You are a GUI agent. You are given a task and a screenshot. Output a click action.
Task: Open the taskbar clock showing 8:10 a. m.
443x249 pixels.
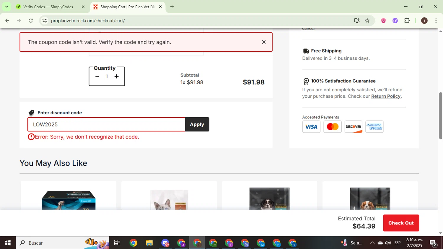click(414, 243)
